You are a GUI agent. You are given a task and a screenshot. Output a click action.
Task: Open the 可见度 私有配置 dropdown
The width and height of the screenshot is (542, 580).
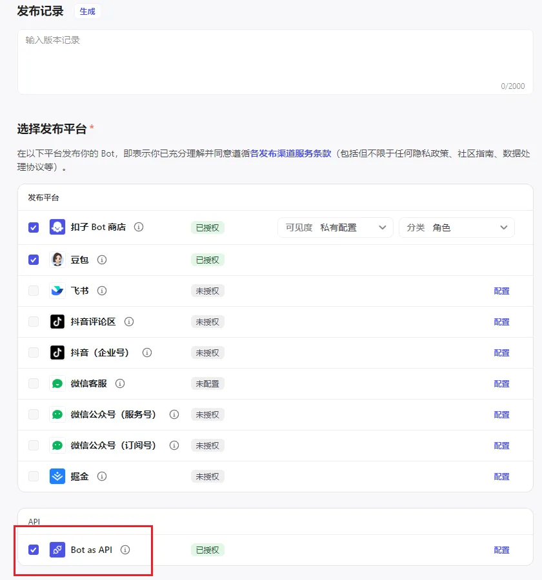tap(336, 227)
